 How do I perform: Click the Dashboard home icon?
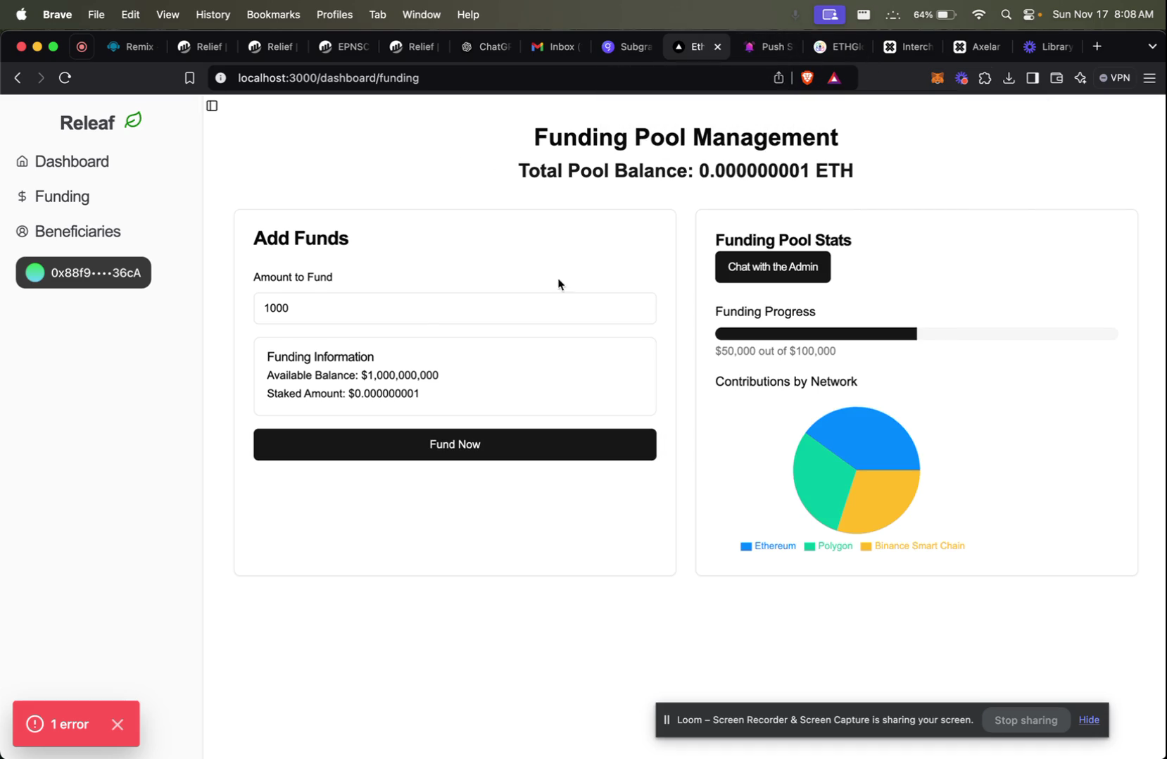[x=23, y=161]
